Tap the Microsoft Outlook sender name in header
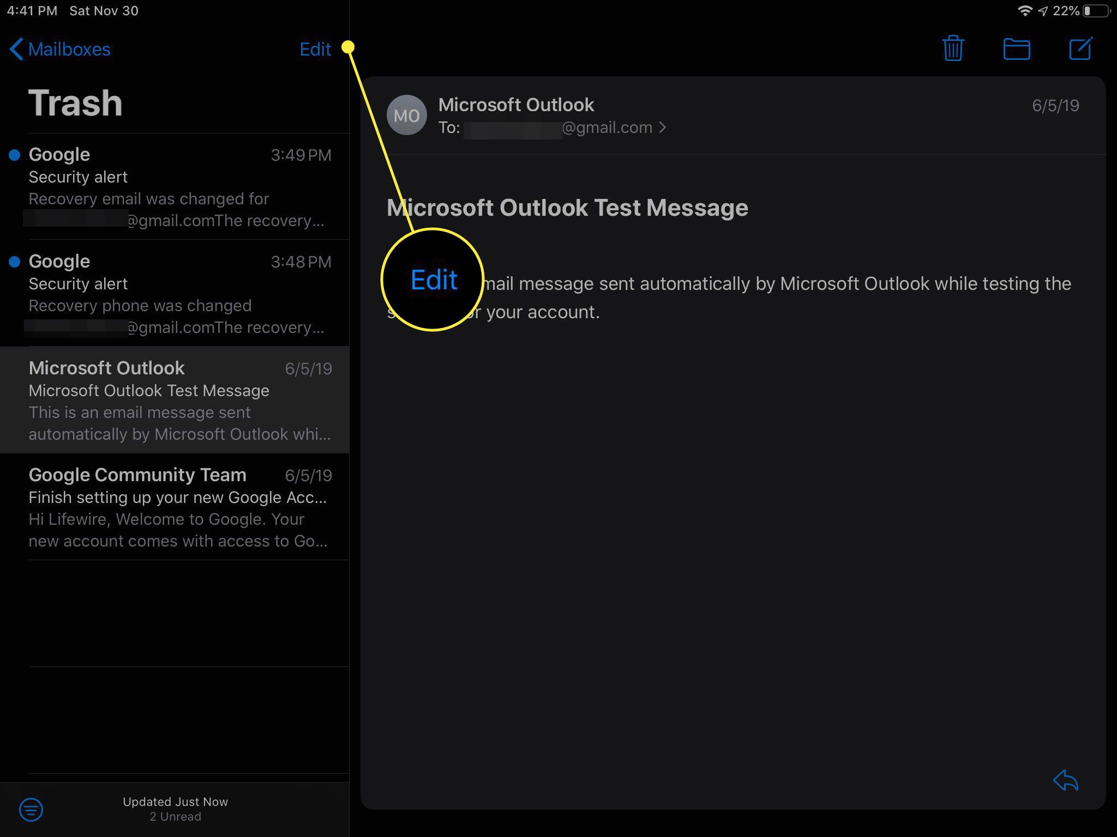 click(516, 105)
